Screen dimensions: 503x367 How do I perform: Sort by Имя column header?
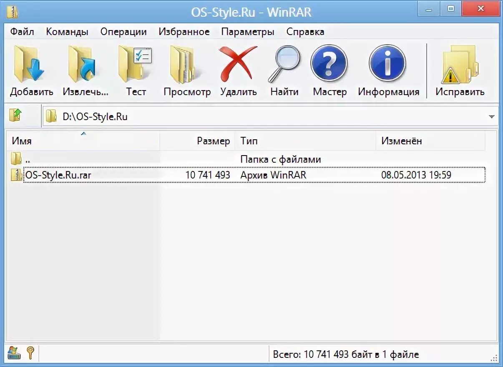[x=83, y=141]
